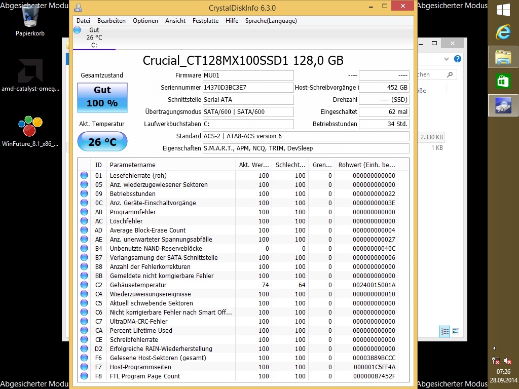
Task: Select Anzahl der Fehlerkorrekturen row
Action: pyautogui.click(x=238, y=266)
